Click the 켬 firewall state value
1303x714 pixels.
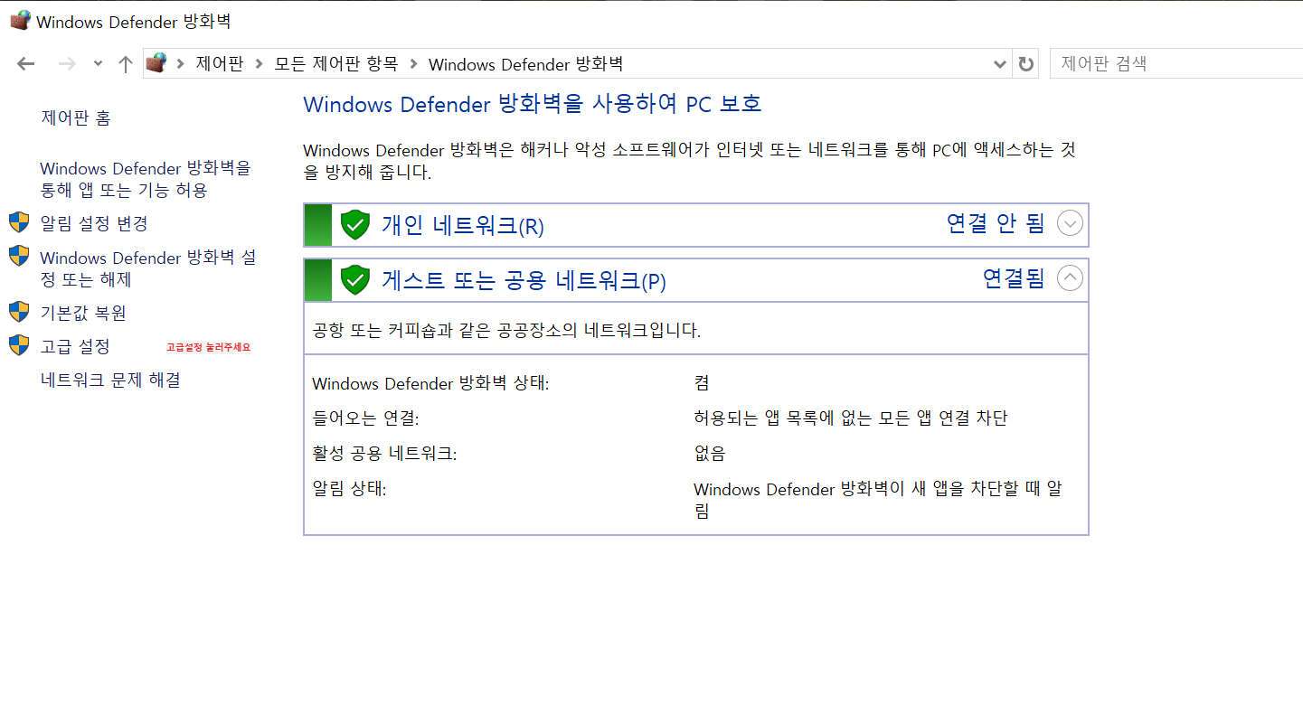(702, 383)
